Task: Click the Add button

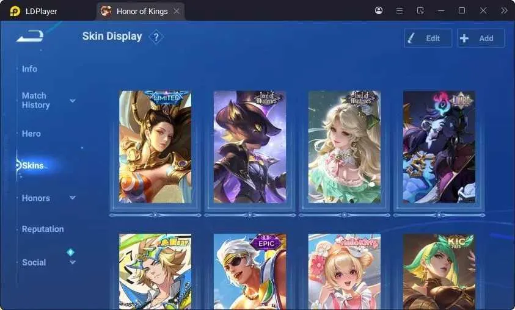Action: point(481,38)
